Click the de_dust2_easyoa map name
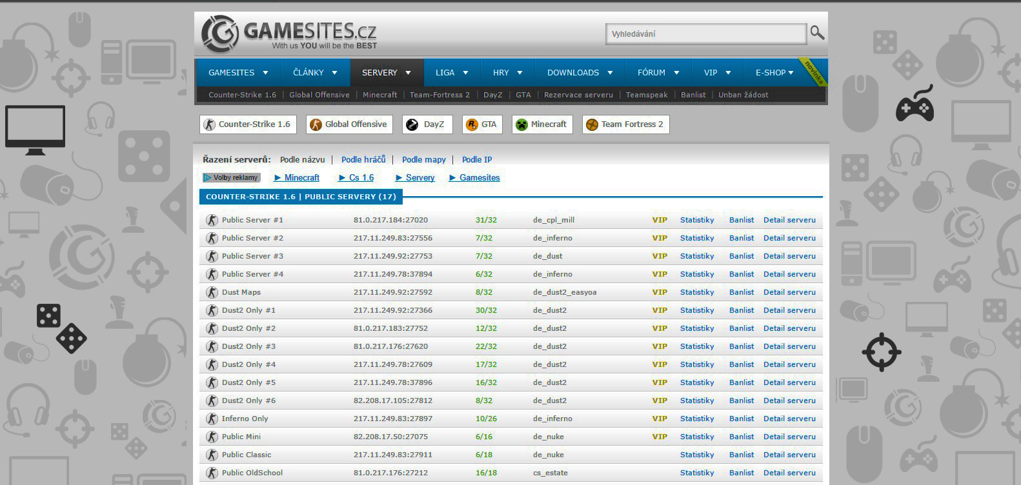 (x=565, y=292)
